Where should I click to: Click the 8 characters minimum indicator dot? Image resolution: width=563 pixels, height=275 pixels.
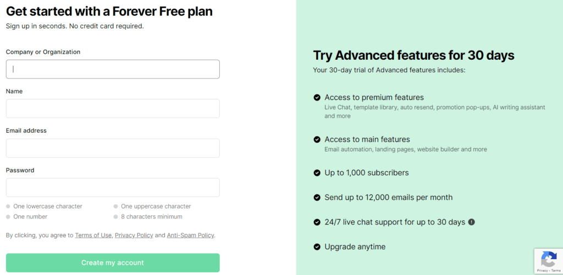pos(115,217)
